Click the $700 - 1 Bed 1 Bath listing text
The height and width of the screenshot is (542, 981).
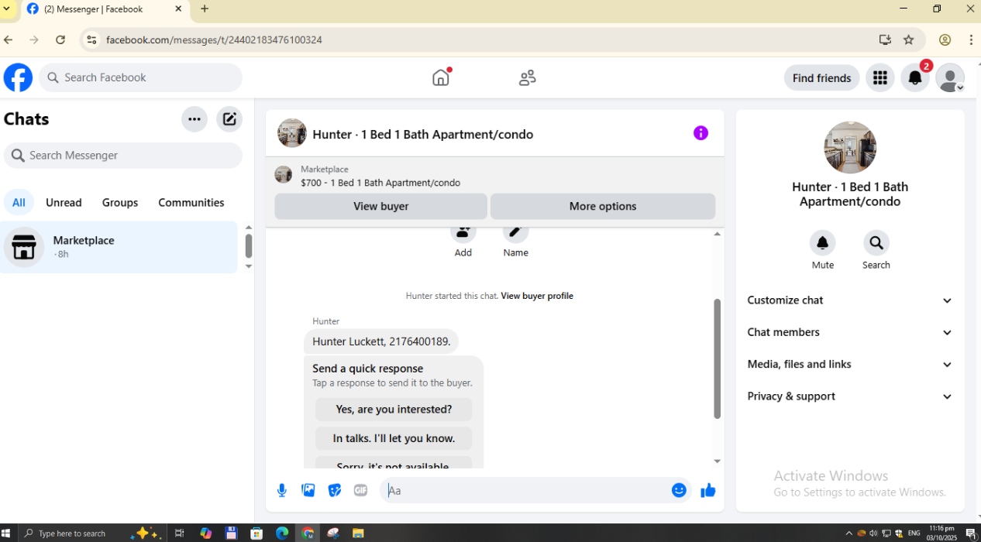click(x=380, y=183)
